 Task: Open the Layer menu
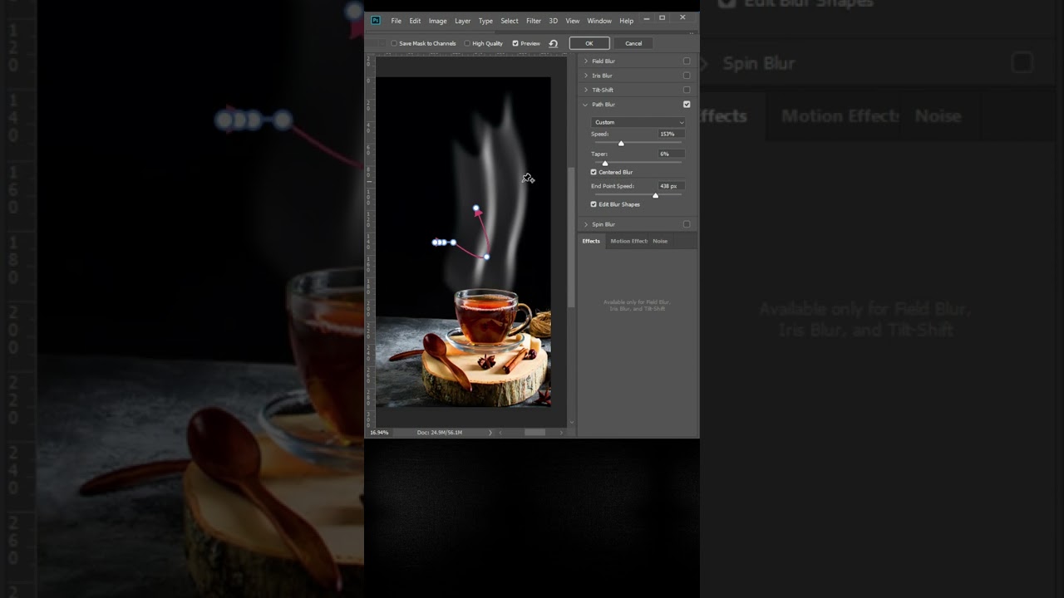pos(462,21)
